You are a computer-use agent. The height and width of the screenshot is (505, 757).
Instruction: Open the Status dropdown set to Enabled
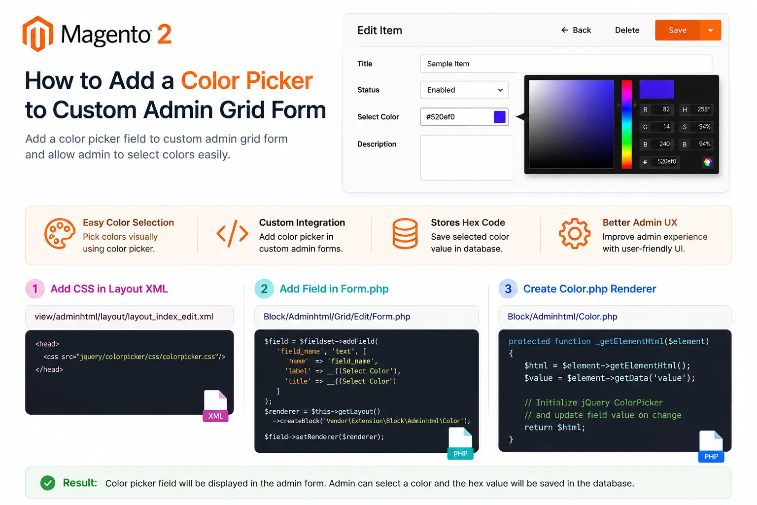(464, 90)
